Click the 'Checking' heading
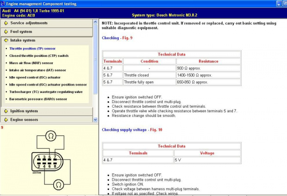 pos(110,38)
